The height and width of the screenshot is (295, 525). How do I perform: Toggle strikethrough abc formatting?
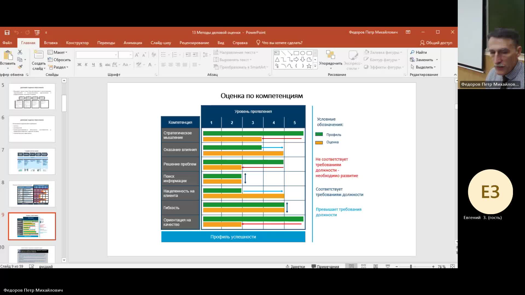pos(108,65)
